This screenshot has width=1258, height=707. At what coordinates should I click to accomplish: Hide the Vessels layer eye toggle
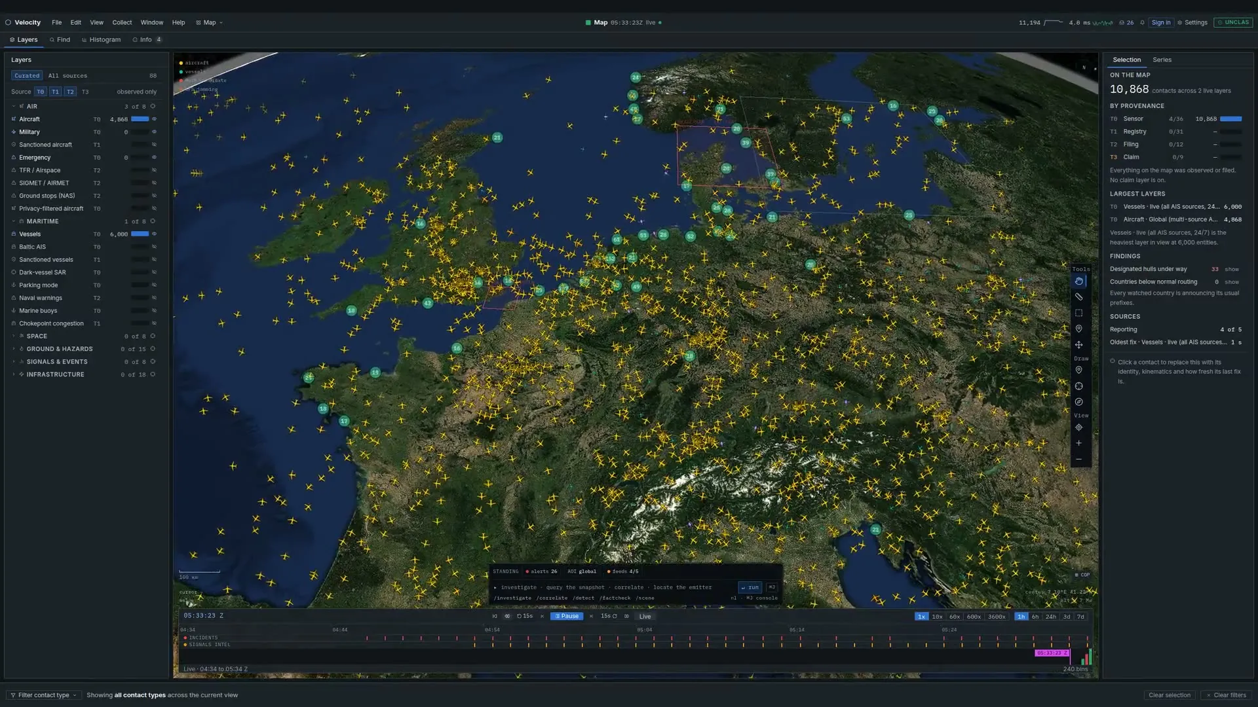[155, 234]
